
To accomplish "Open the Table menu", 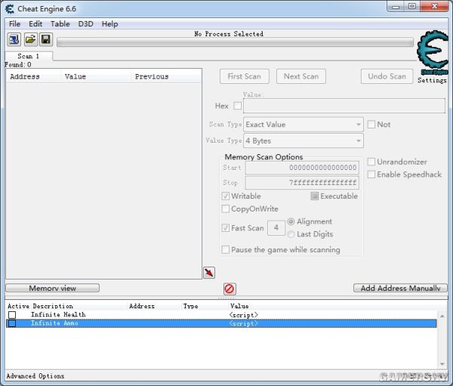I will coord(60,24).
